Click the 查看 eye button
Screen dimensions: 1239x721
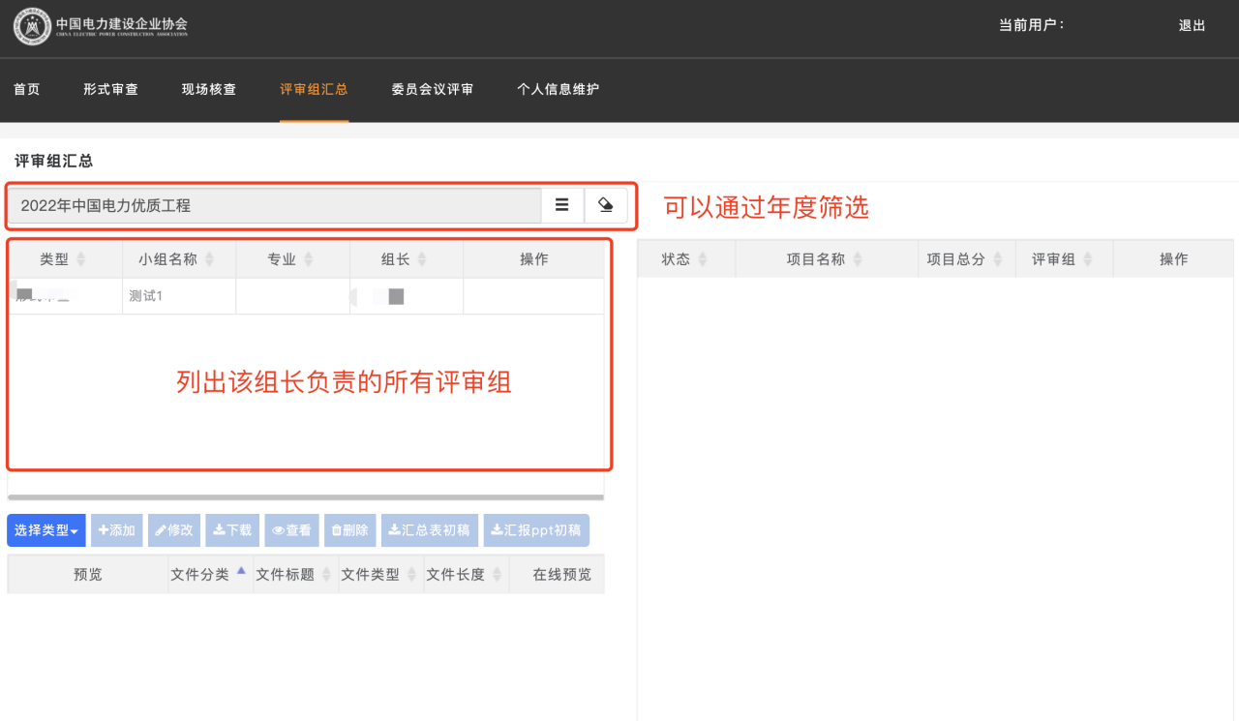[x=291, y=530]
